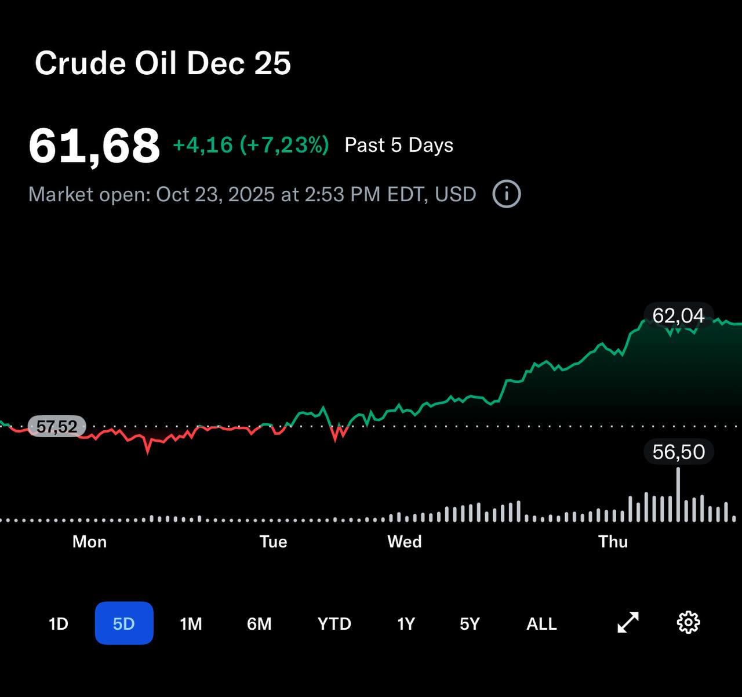Click the Mon axis label

(x=89, y=542)
